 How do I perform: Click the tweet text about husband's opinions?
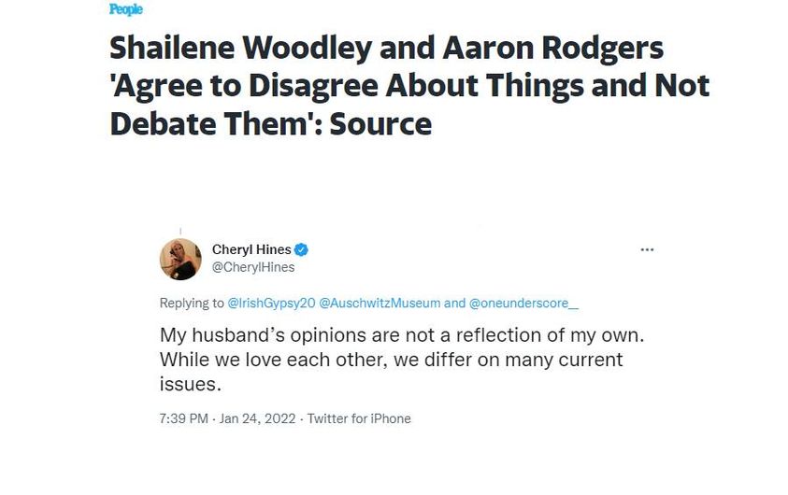(402, 360)
